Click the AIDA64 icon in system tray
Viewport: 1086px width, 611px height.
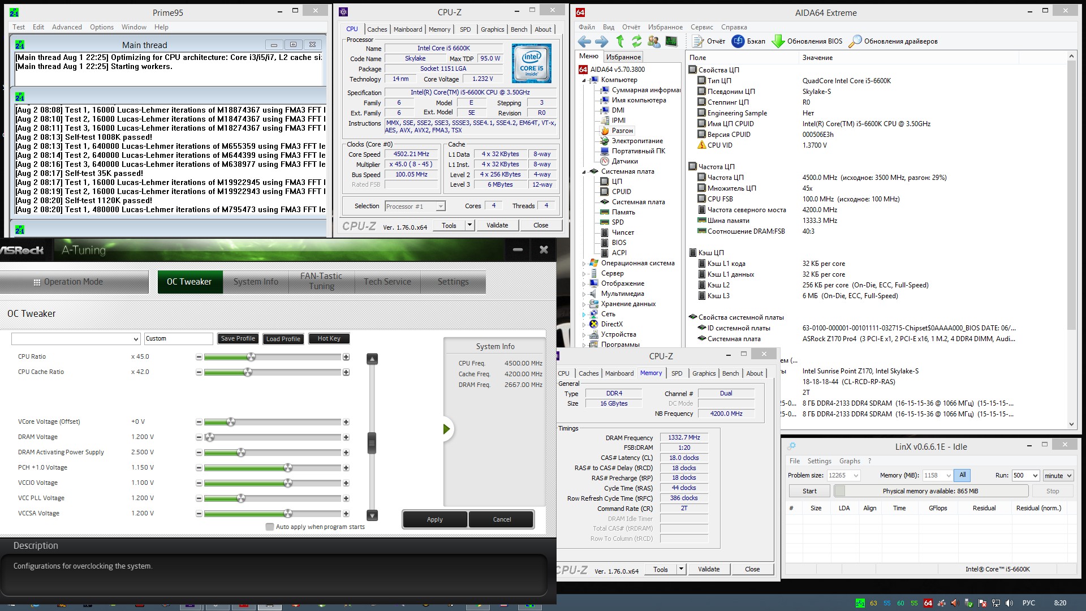(x=928, y=603)
